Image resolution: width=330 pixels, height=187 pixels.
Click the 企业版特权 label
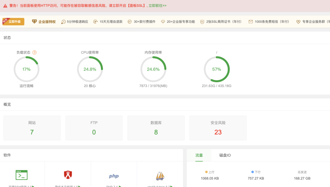(47, 22)
